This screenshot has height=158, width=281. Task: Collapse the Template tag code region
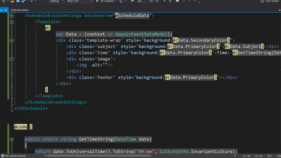(x=12, y=22)
